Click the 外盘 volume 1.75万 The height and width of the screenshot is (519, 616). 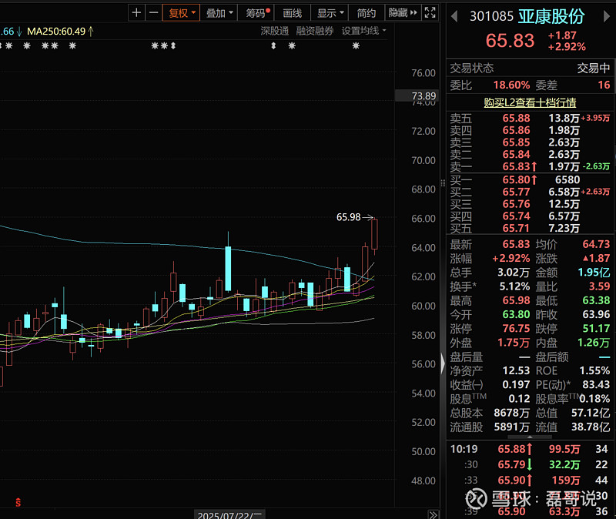click(x=514, y=343)
